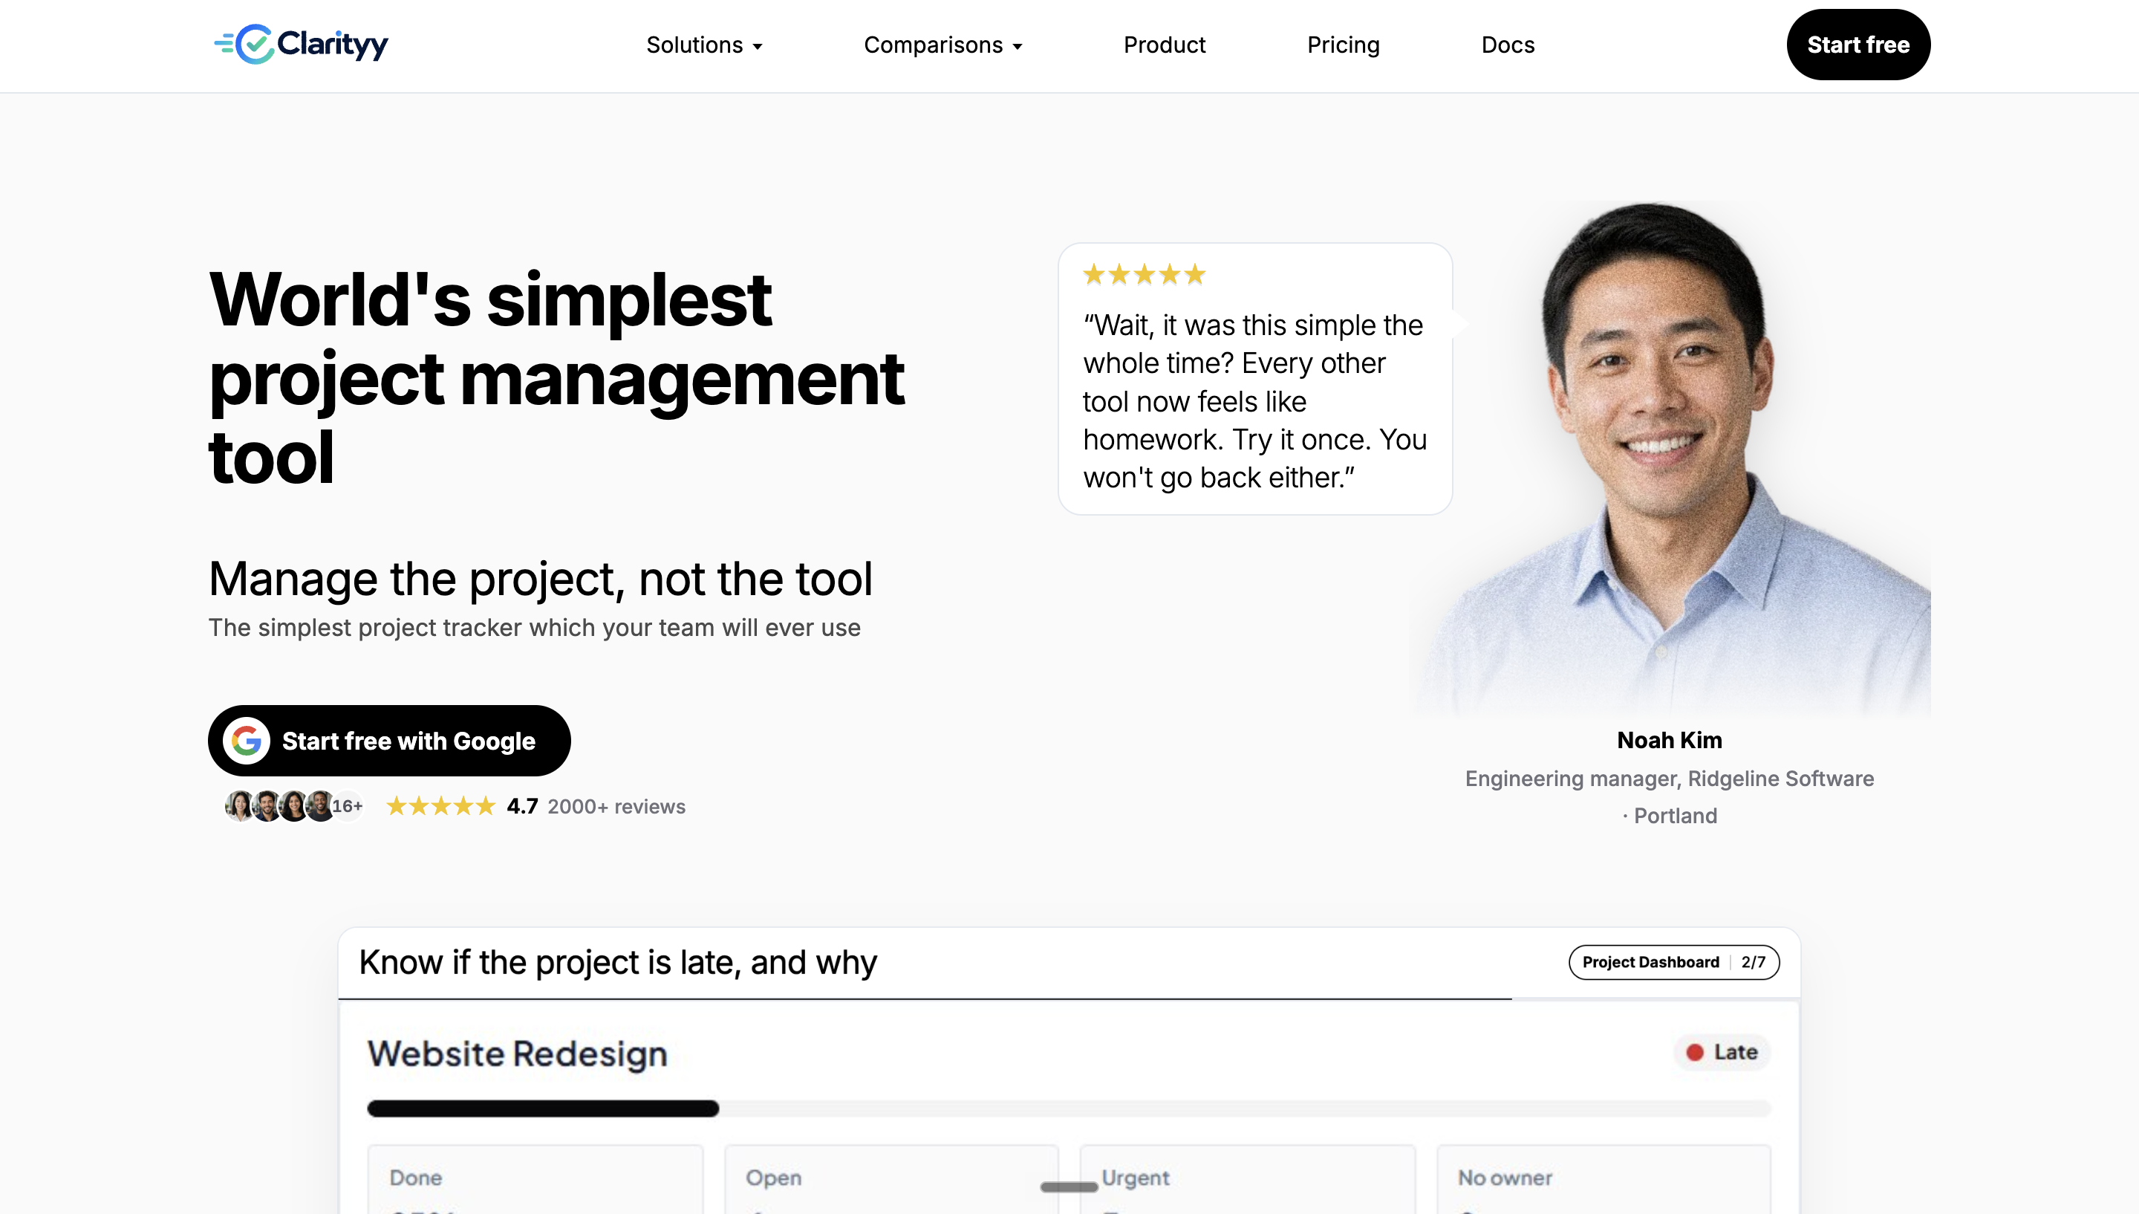Click the red Late status dot
This screenshot has height=1214, width=2139.
(1694, 1052)
